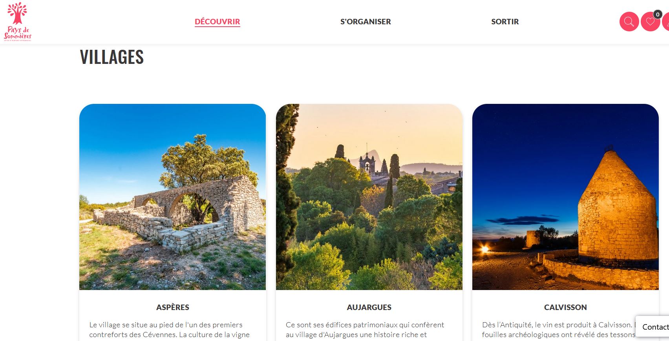Open the search magnifier icon
Screen dimensions: 669x341
pos(629,22)
